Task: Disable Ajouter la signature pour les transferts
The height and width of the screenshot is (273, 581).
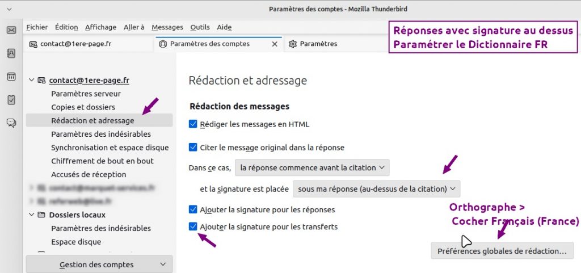Action: tap(193, 227)
